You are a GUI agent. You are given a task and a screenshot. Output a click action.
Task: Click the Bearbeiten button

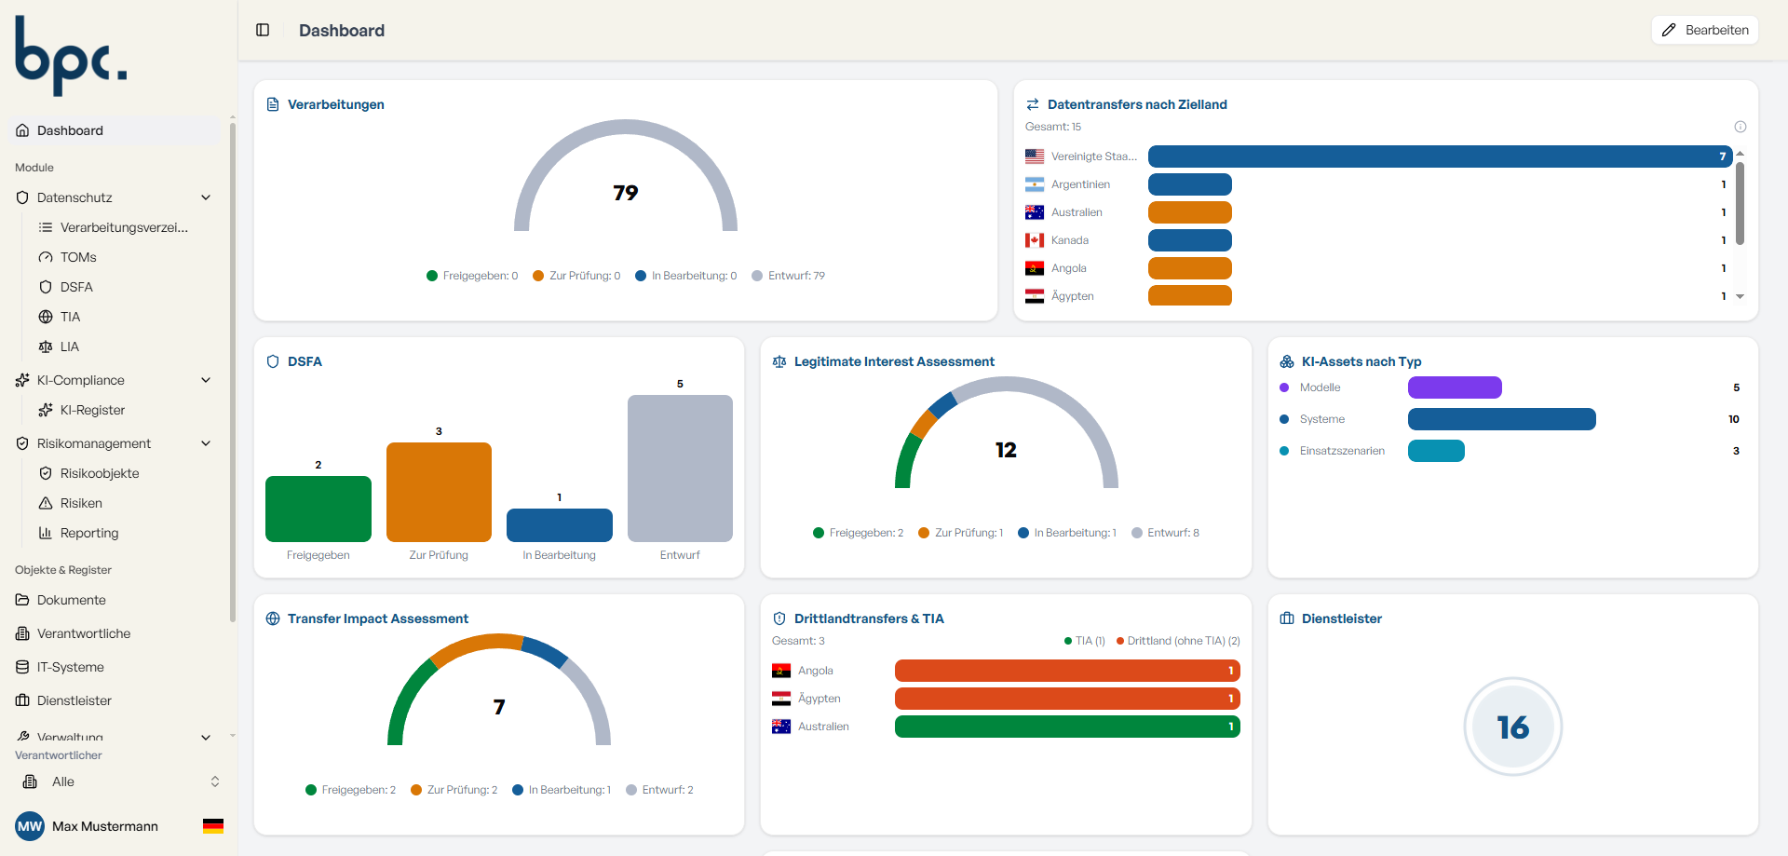[1705, 30]
